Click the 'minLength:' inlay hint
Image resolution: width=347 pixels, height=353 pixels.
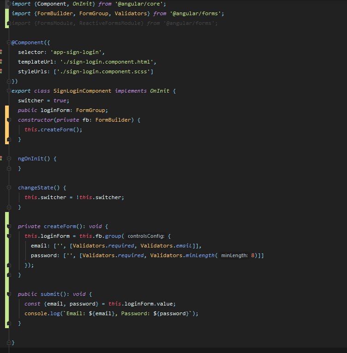(235, 255)
